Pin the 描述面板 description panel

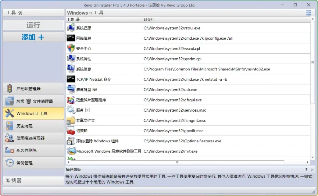pos(306,169)
